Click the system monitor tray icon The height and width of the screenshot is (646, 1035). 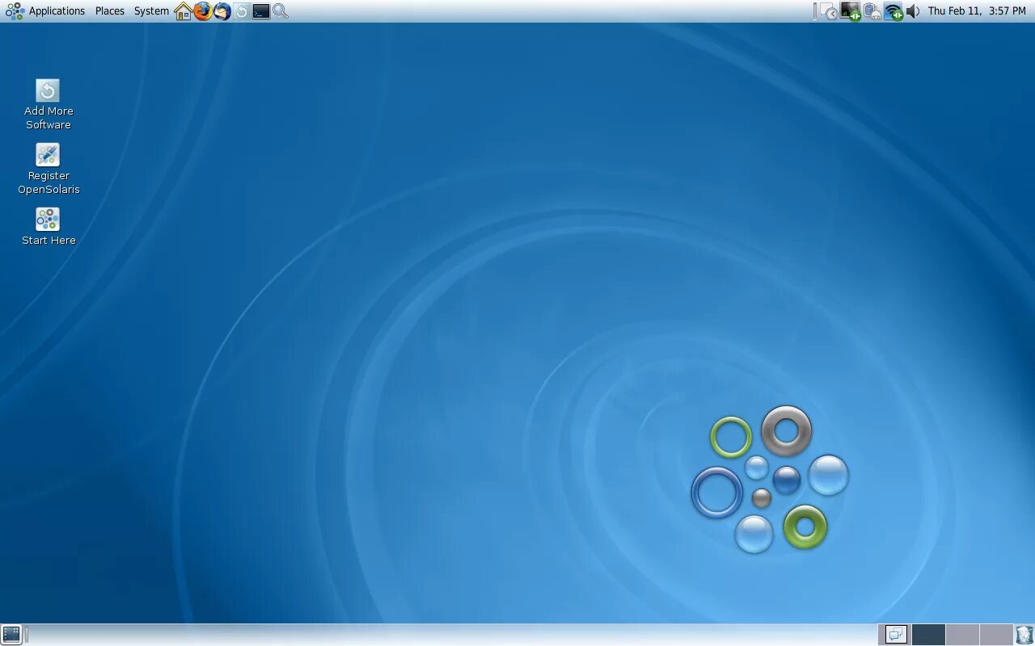click(x=851, y=11)
